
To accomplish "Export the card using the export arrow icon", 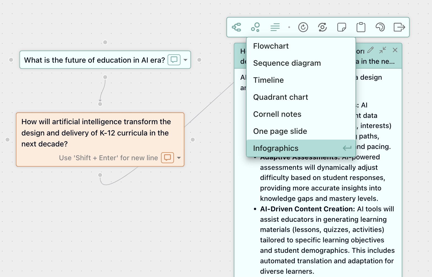I will point(399,27).
